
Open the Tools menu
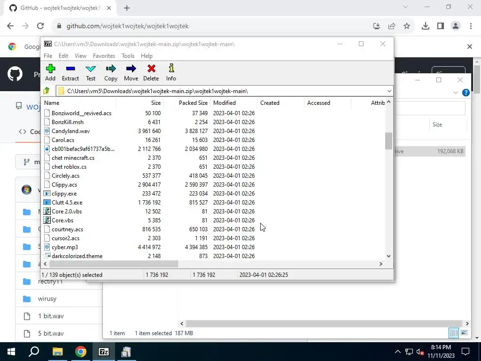tap(128, 56)
